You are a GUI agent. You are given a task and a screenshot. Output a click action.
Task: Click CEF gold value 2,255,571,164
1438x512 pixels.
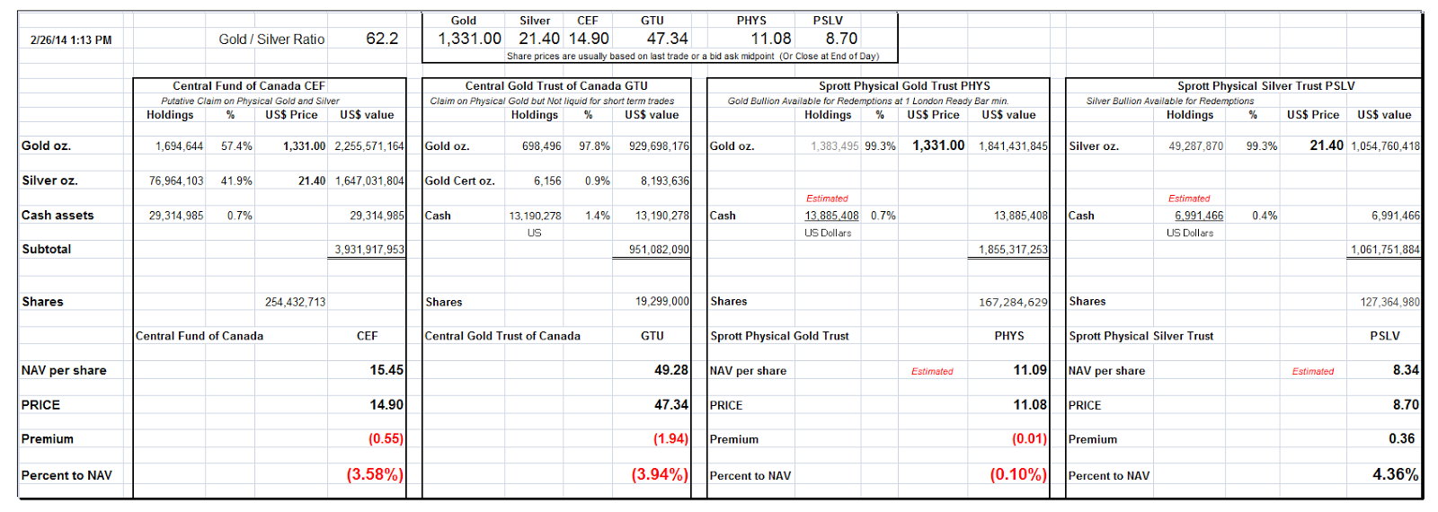369,146
